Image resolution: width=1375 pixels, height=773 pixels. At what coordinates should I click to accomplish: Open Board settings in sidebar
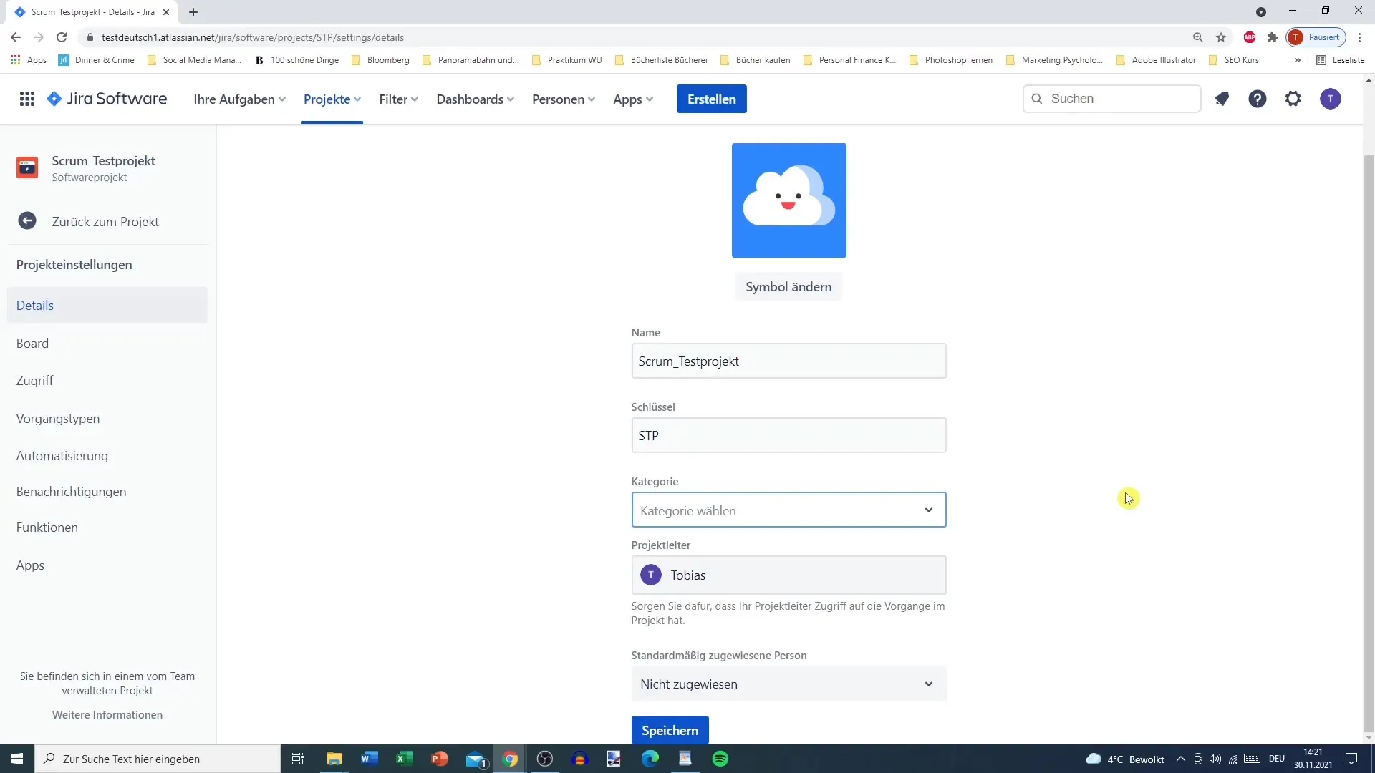(107, 344)
